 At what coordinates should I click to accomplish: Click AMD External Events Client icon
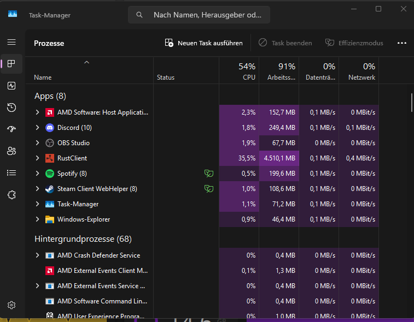click(x=50, y=271)
